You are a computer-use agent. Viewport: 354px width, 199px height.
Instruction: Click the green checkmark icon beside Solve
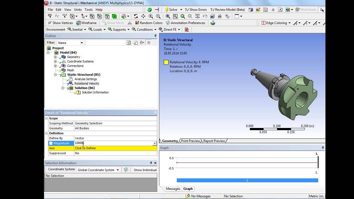point(150,10)
